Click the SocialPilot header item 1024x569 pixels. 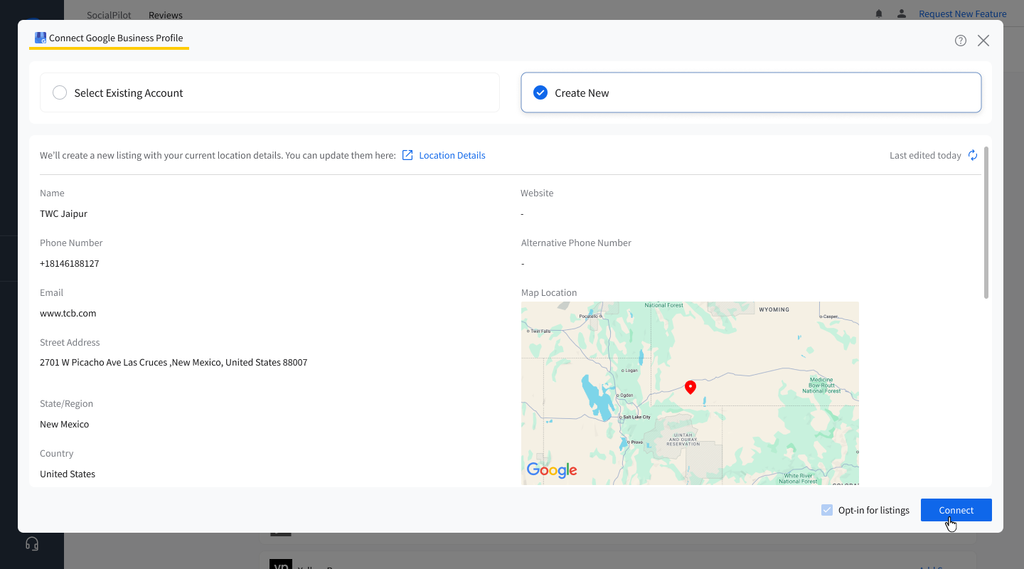pos(109,15)
